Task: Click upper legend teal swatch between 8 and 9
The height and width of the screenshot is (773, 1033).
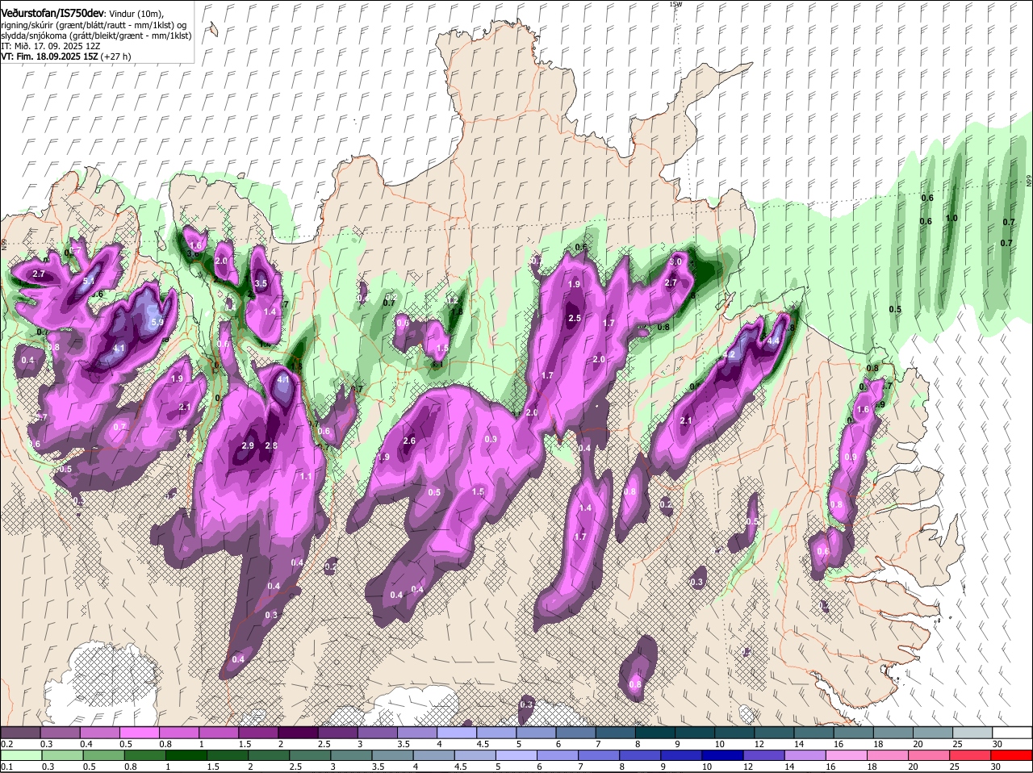Action: point(655,732)
